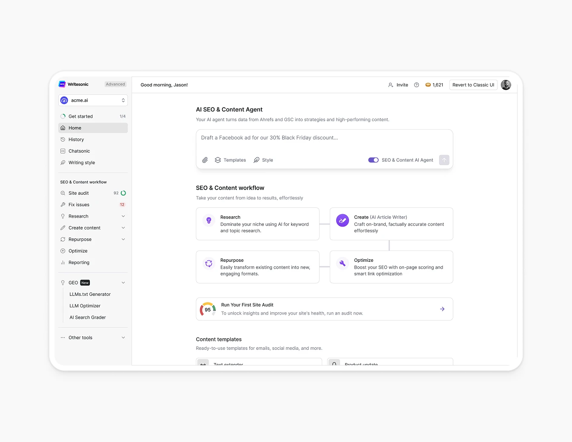572x442 pixels.
Task: Open the acme.ai workspace switcher
Action: click(x=93, y=100)
